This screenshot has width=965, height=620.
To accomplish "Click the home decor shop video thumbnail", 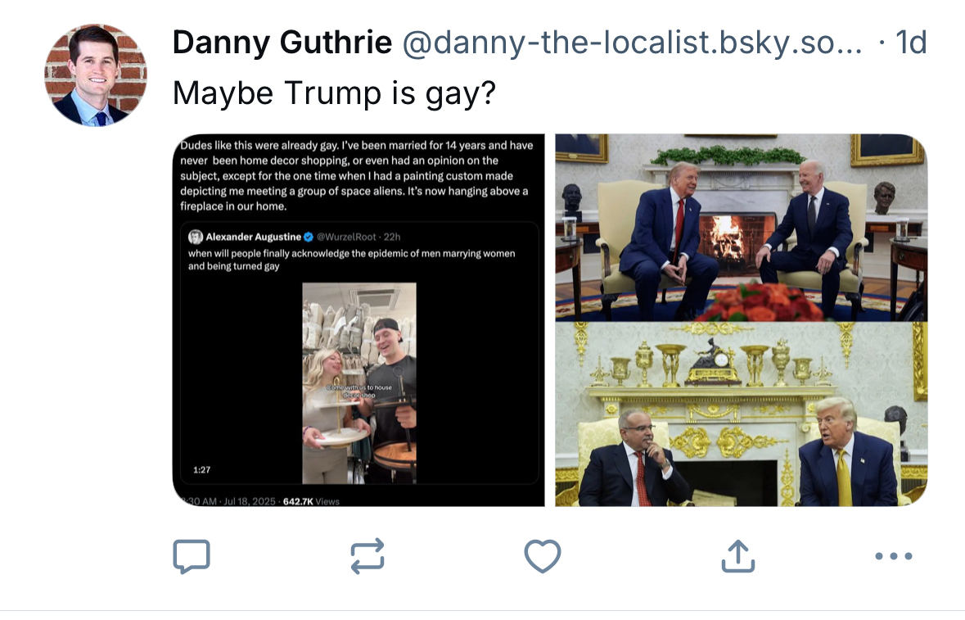I will pyautogui.click(x=359, y=382).
